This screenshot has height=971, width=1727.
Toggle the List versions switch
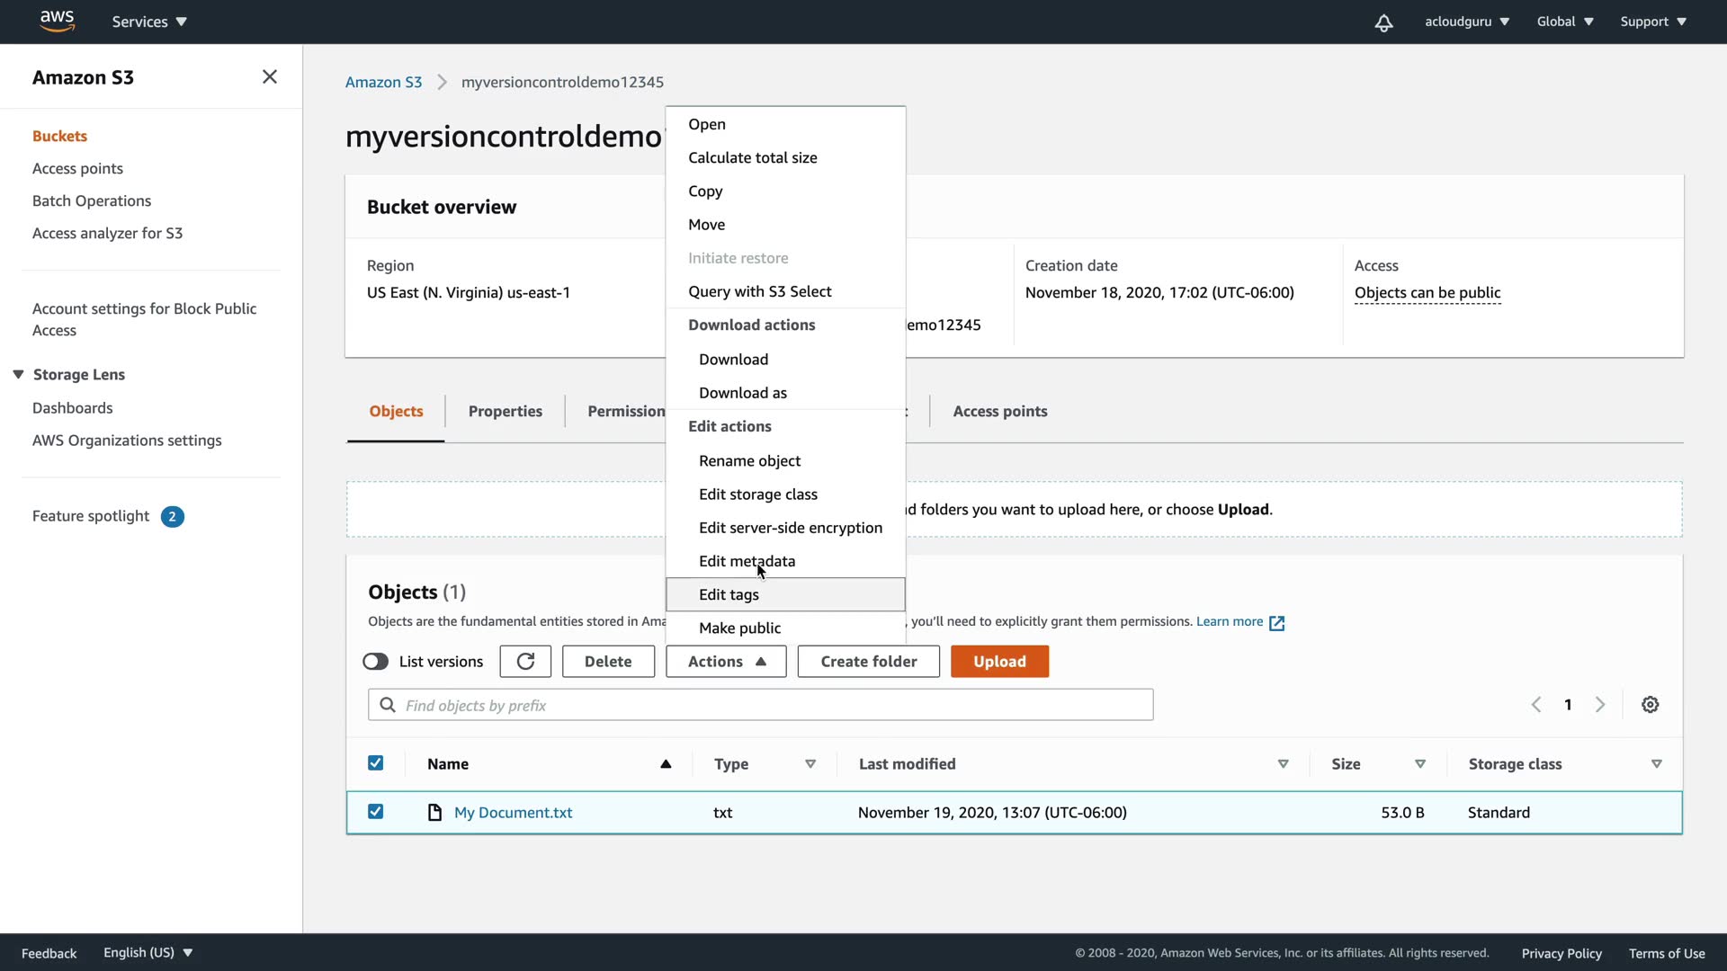(375, 662)
